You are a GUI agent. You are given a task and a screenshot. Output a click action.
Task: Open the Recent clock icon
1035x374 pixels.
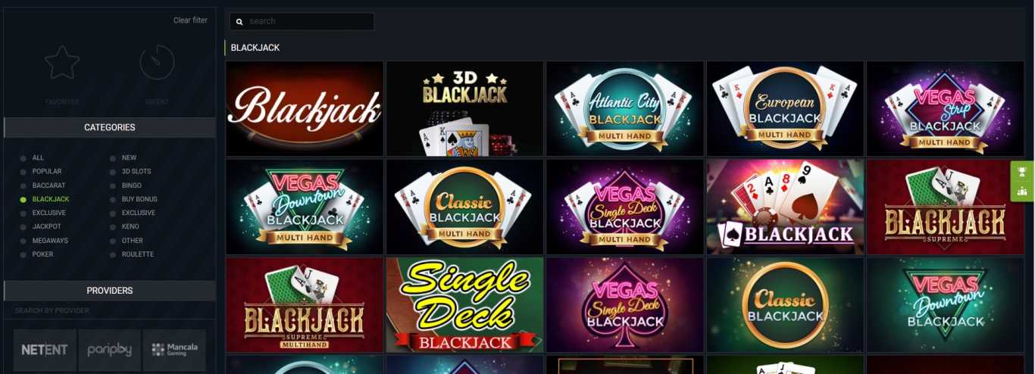pyautogui.click(x=157, y=63)
